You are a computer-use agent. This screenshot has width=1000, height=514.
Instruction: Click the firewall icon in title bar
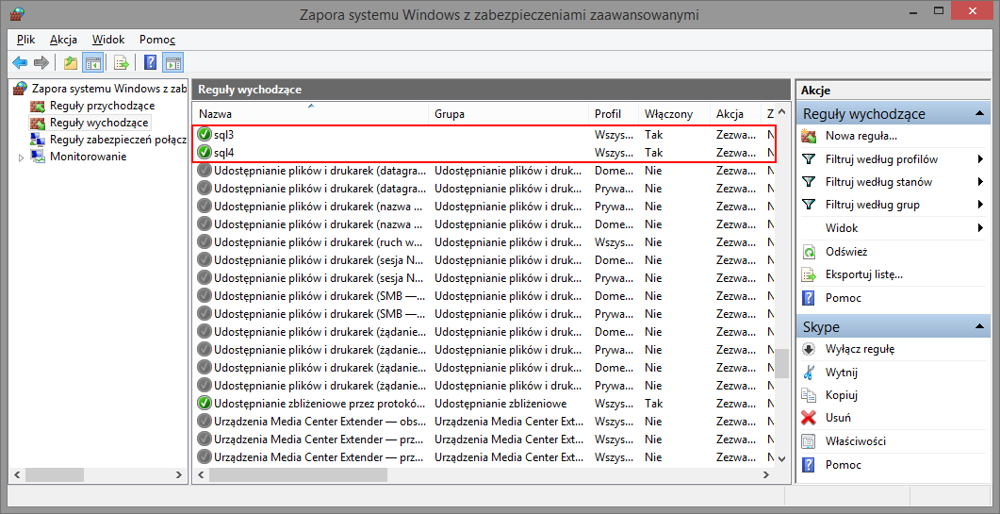(x=18, y=13)
